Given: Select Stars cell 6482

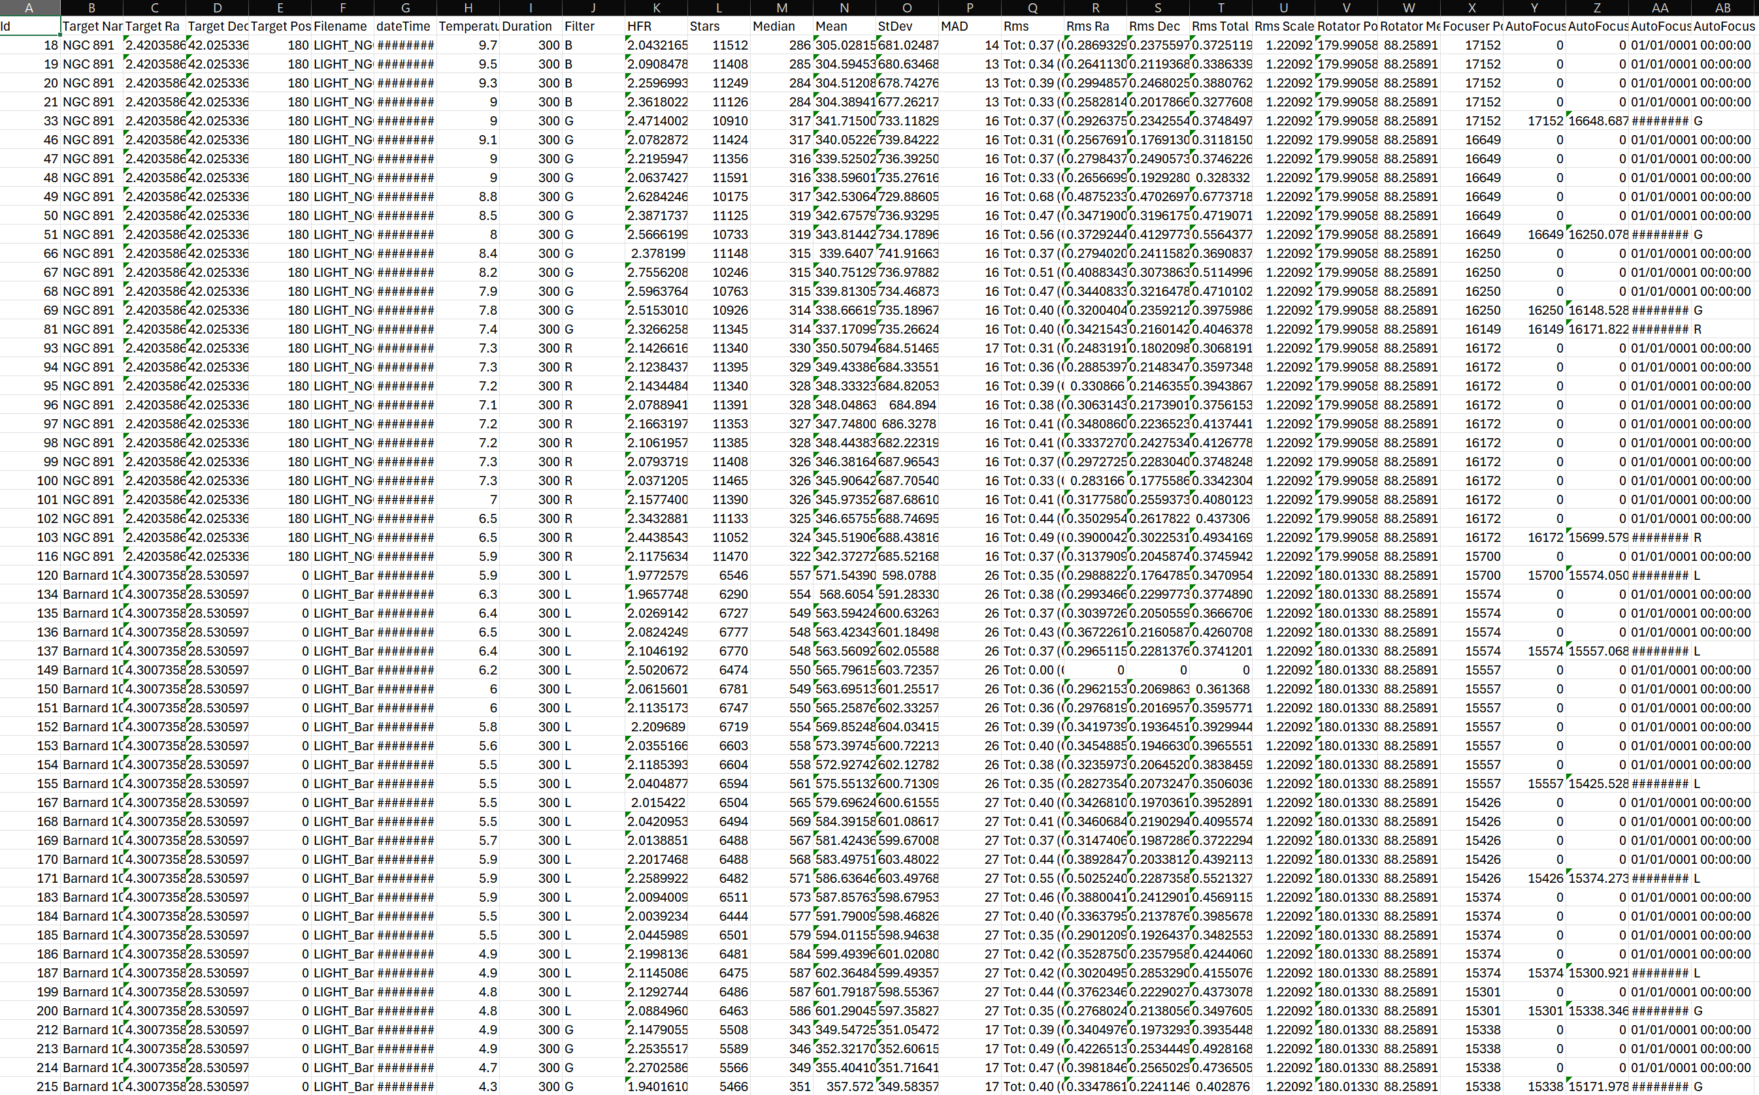Looking at the screenshot, I should point(718,878).
